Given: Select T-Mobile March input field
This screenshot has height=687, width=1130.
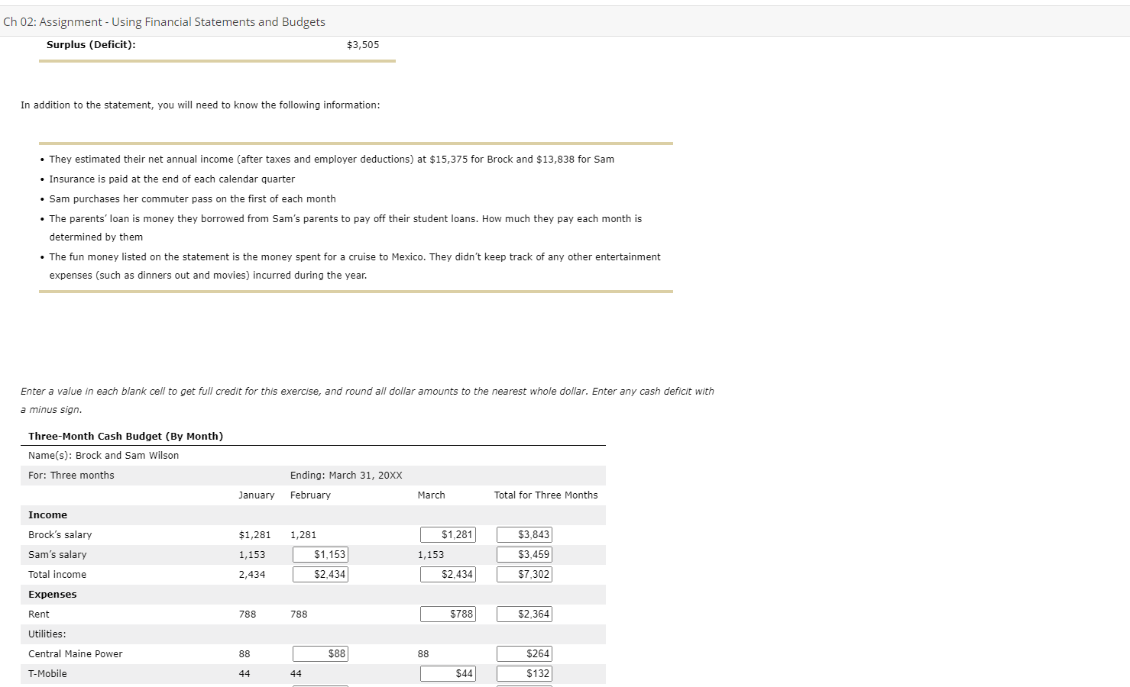Looking at the screenshot, I should pos(448,673).
